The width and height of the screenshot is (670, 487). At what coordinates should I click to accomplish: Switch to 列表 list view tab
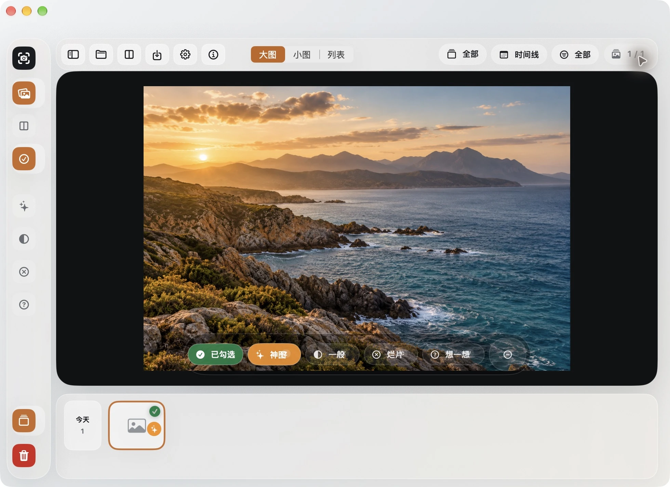[x=336, y=54]
